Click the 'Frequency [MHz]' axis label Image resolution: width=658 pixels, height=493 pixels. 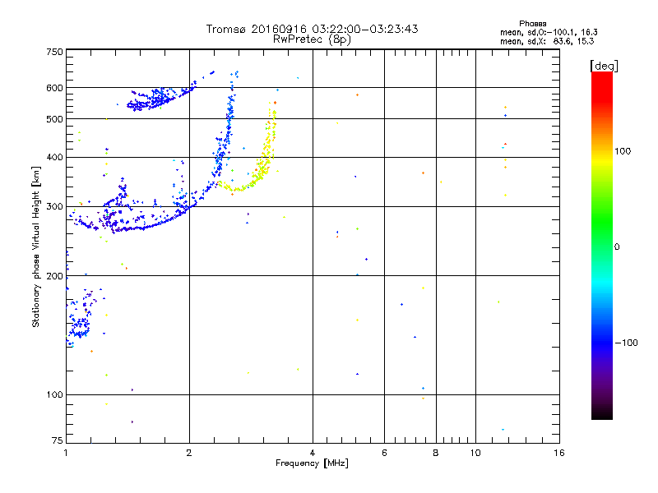pyautogui.click(x=312, y=463)
